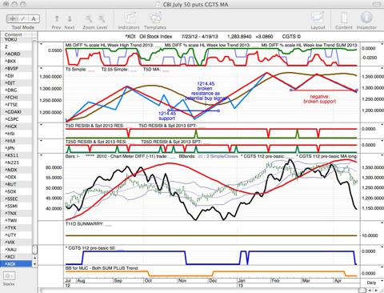Click the horizontal chart scroll slider
This screenshot has width=384, height=293.
[362, 290]
